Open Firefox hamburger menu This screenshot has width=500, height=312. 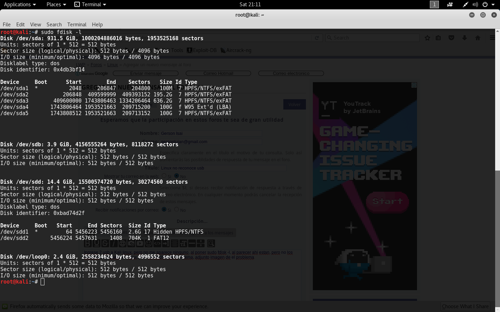pyautogui.click(x=492, y=38)
